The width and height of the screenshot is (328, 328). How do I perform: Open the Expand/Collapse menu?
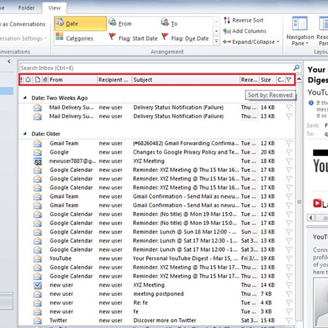point(251,42)
